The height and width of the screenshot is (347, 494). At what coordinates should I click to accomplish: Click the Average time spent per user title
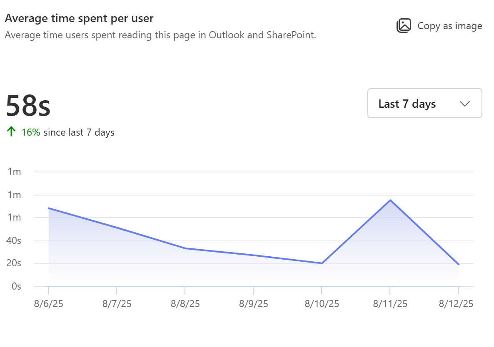[x=79, y=18]
